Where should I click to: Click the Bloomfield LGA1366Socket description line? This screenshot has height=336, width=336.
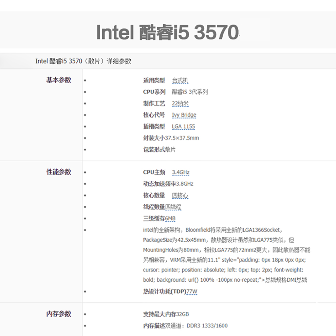pos(212,230)
